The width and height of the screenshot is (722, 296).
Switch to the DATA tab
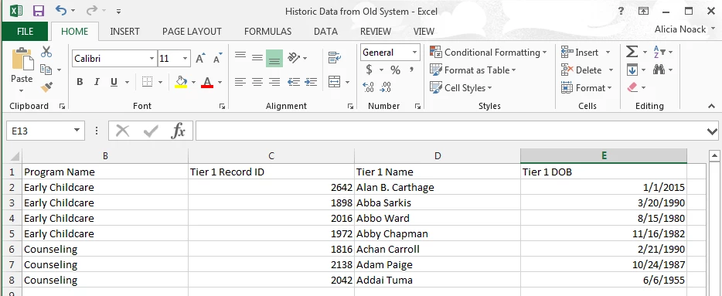click(x=326, y=32)
